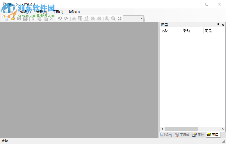The width and height of the screenshot is (226, 144).
Task: Select the 图层 tab at bottom
Action: (213, 135)
